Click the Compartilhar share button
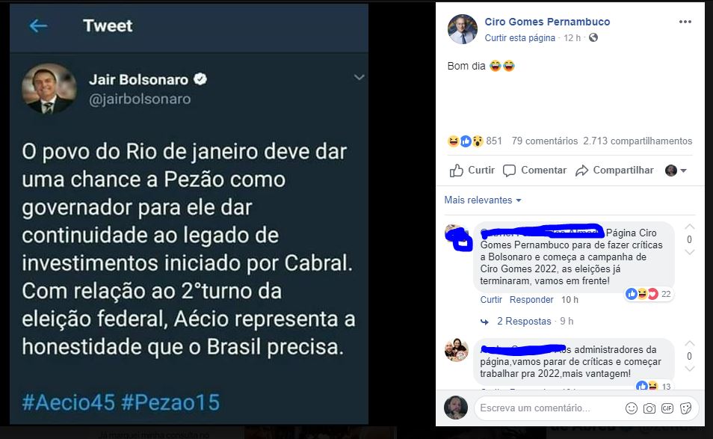Screen dimensions: 713x439 click(614, 171)
